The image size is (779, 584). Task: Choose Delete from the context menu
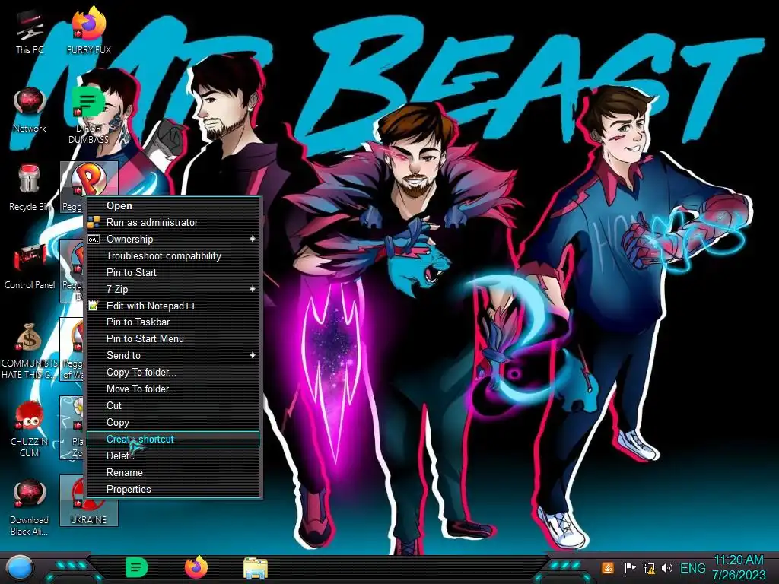pyautogui.click(x=173, y=455)
